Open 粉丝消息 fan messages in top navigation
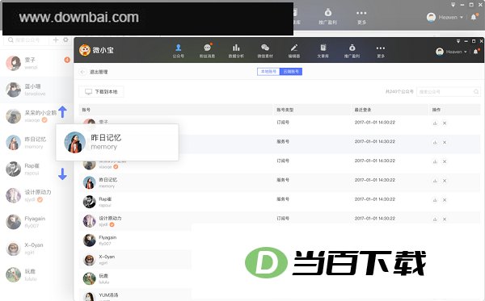The image size is (485, 301). [x=207, y=51]
